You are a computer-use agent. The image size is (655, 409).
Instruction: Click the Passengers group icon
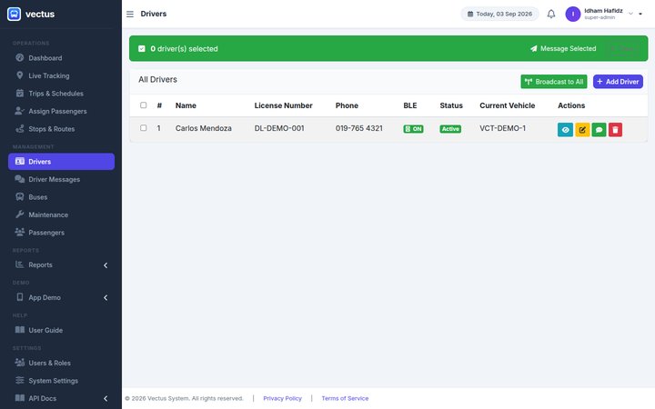[20, 232]
